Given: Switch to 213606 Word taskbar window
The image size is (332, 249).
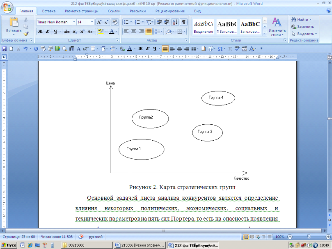Looking at the screenshot, I should (x=140, y=245).
